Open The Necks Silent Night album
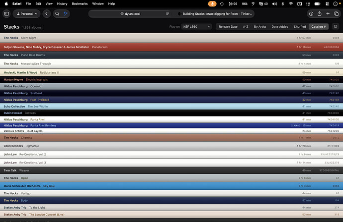Image resolution: width=343 pixels, height=222 pixels. (x=171, y=38)
